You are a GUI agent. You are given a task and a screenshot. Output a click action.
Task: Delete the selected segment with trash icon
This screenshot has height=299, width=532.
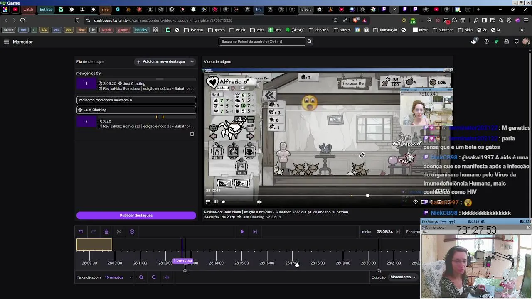(x=106, y=232)
